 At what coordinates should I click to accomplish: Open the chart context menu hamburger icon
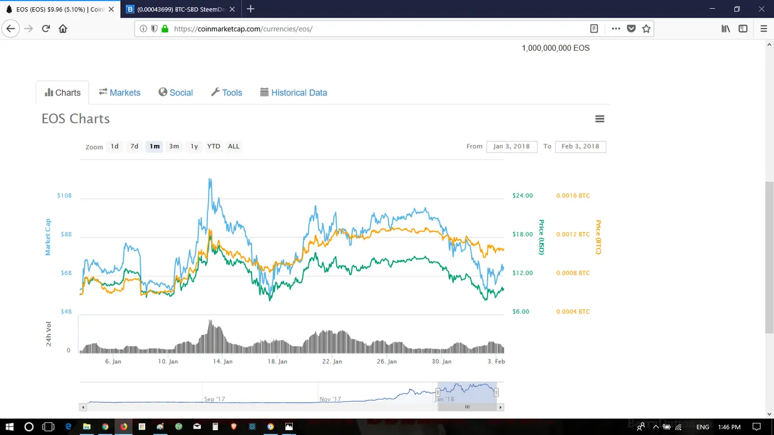click(600, 119)
